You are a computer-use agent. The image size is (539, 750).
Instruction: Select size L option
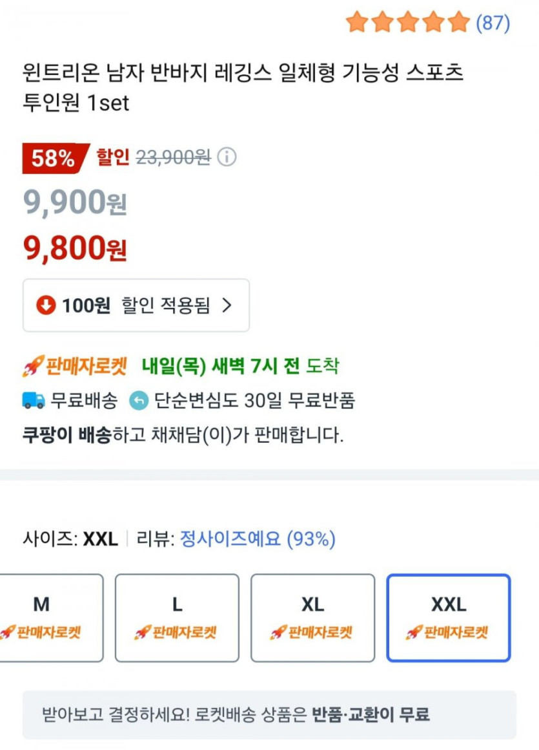tap(177, 617)
